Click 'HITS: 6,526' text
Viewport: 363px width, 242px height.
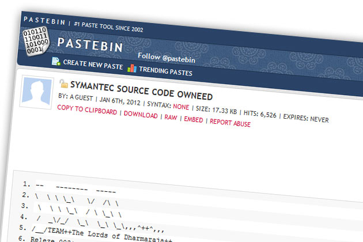(260, 114)
